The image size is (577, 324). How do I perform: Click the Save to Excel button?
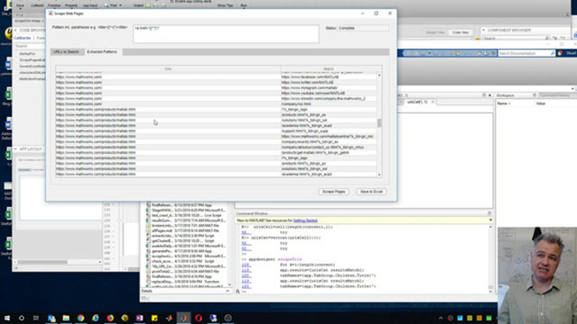click(x=371, y=192)
